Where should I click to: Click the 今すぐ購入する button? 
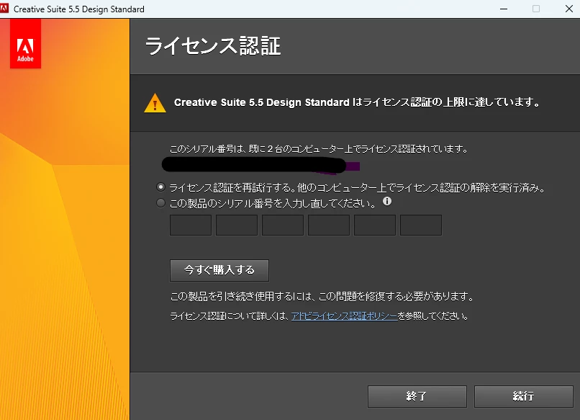pos(219,270)
